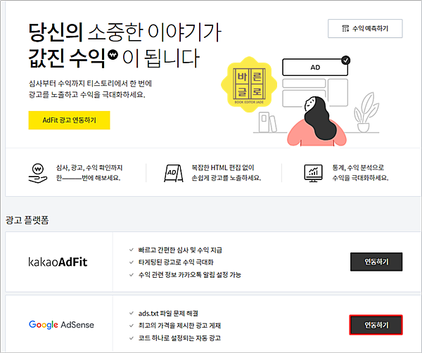Click checkmark beside 빠르고 간편한 심사

coord(132,250)
